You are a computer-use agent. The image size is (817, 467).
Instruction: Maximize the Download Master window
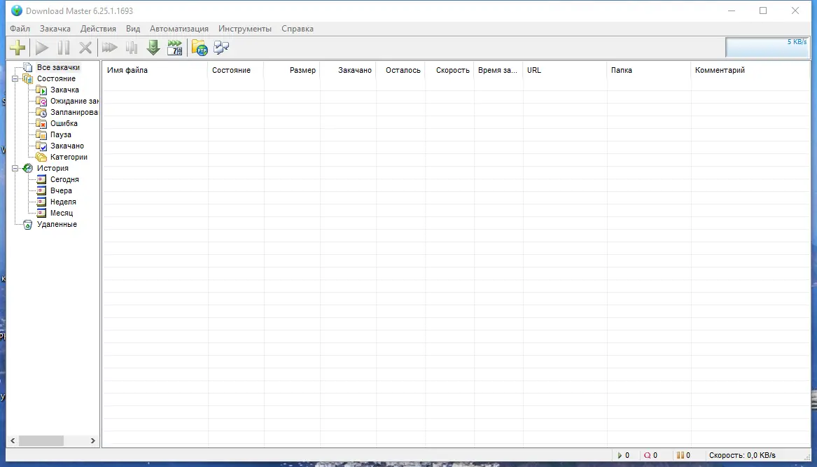point(763,11)
